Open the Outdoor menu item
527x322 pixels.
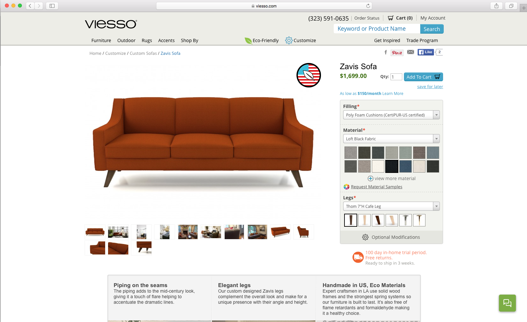[x=126, y=40]
